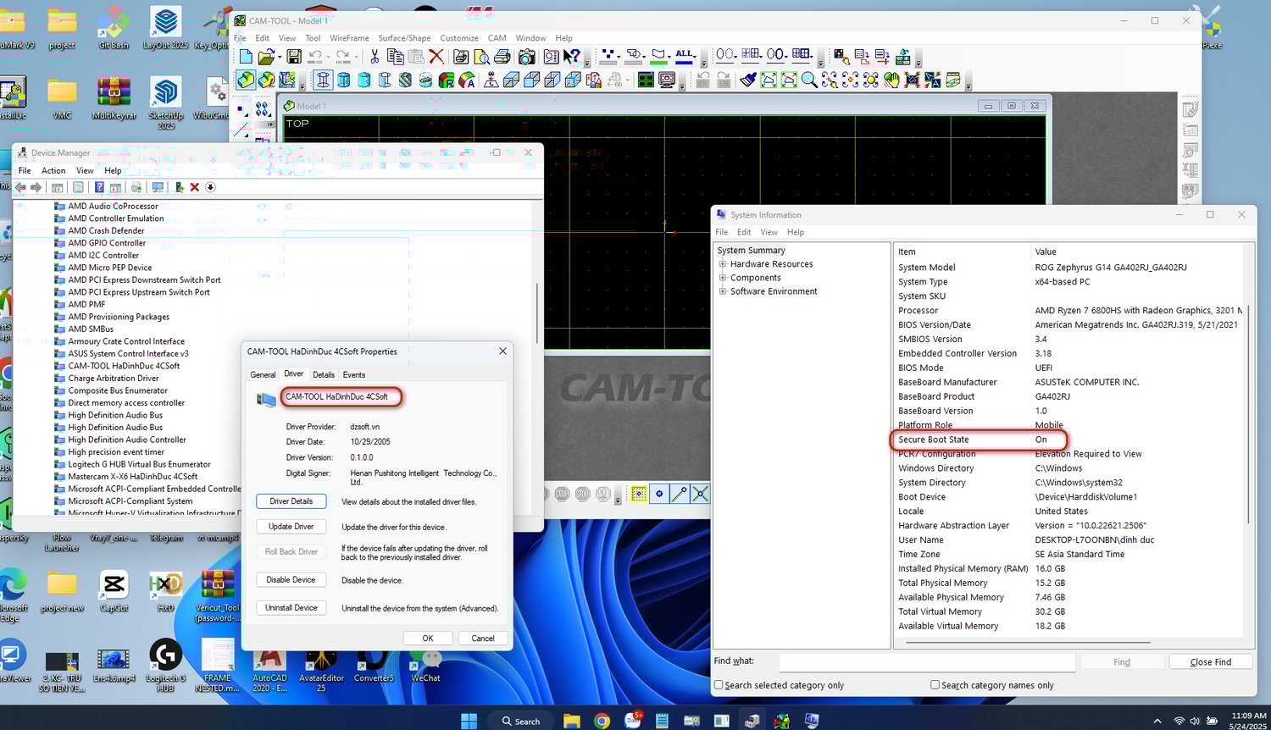Click Scan for hardware changes in Device Manager

point(158,187)
